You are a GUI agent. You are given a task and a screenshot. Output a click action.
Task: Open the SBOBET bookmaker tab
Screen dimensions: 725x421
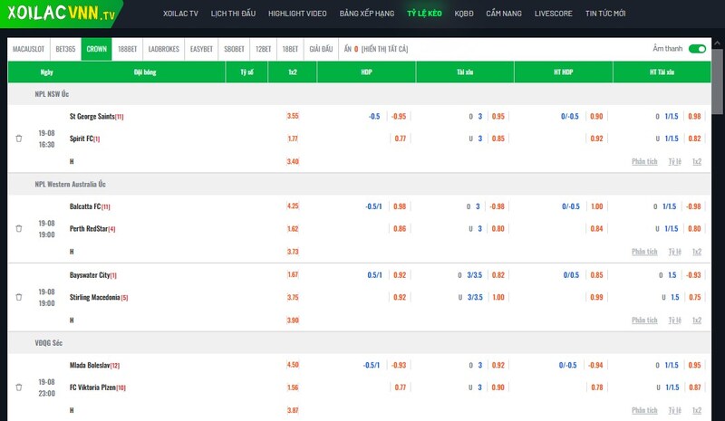point(234,49)
